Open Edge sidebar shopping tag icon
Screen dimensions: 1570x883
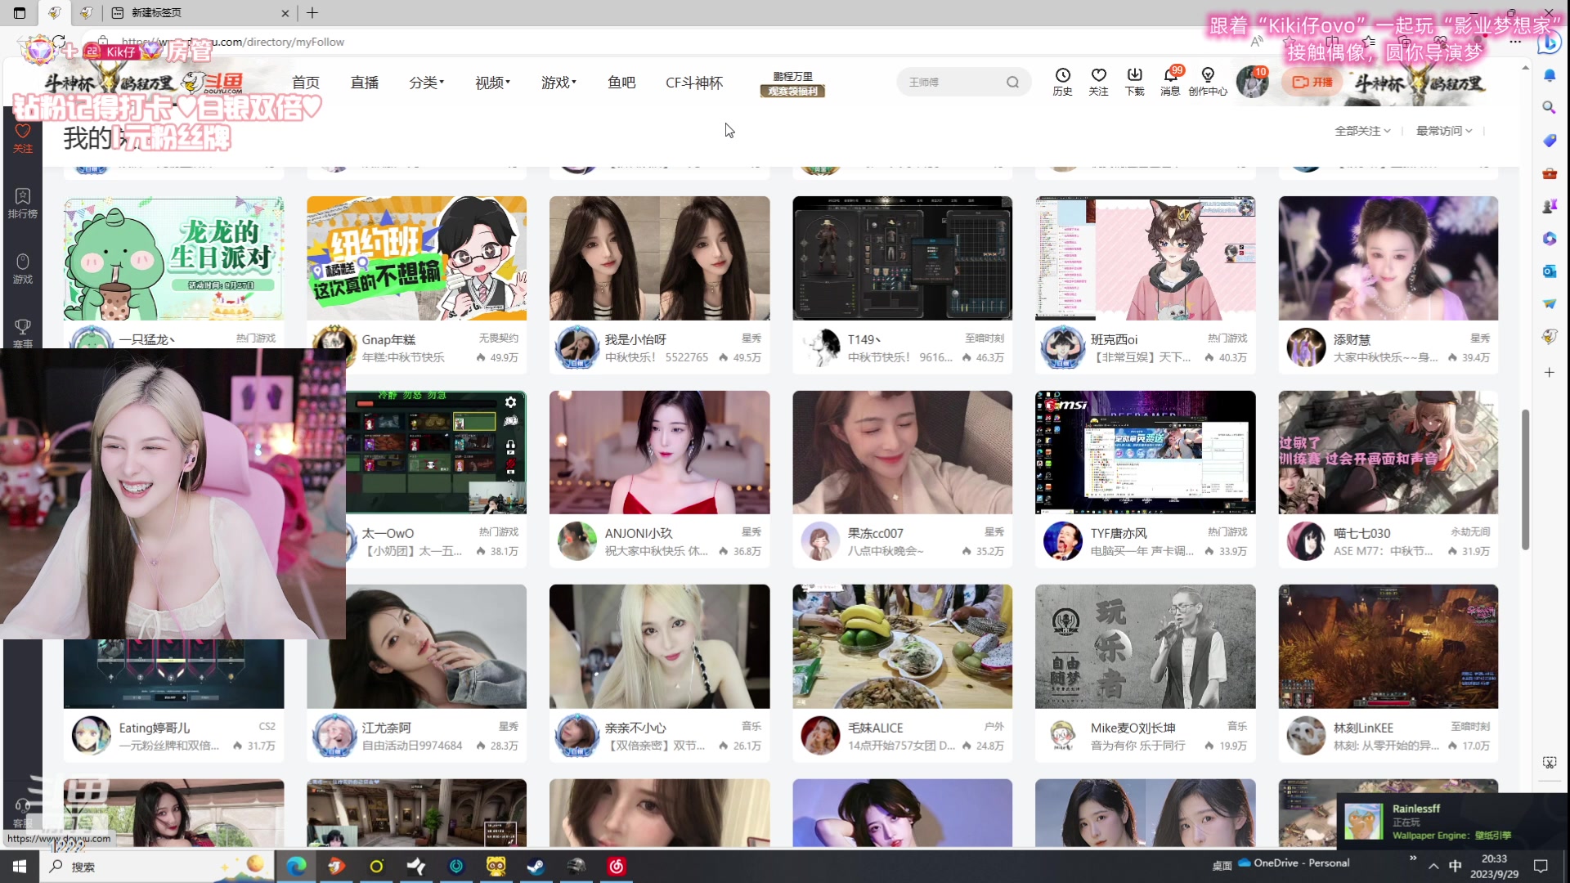1550,141
